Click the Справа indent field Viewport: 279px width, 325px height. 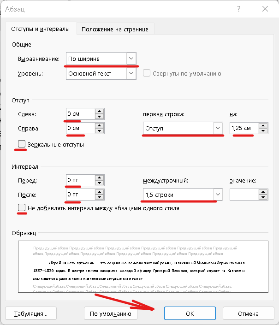point(80,128)
